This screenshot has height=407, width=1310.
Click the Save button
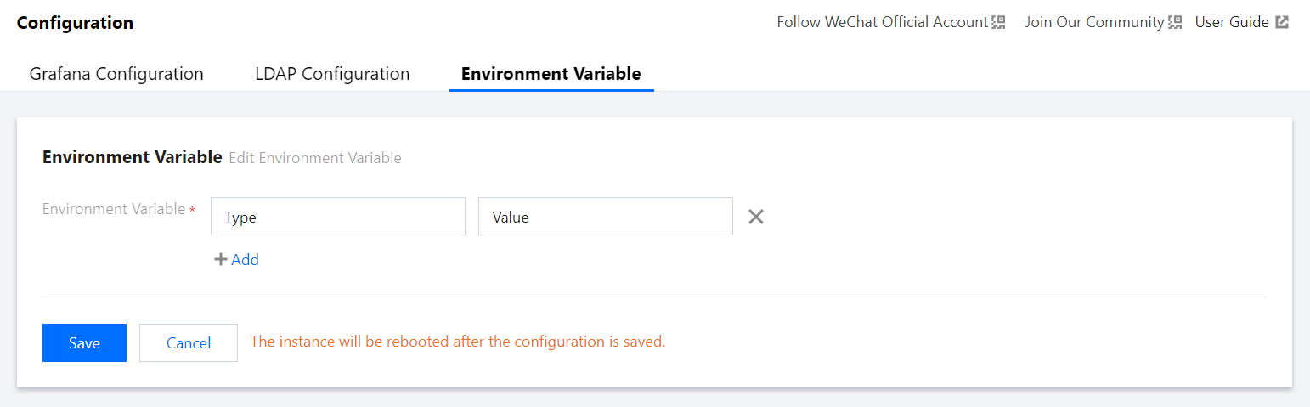84,342
